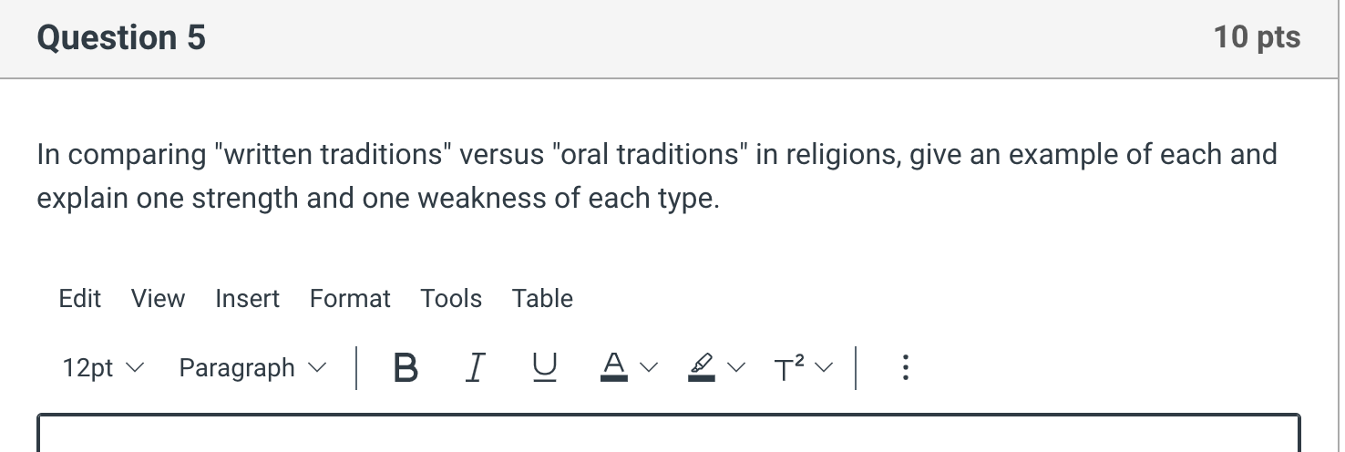Open the View menu
Viewport: 1345px width, 452px height.
click(158, 299)
